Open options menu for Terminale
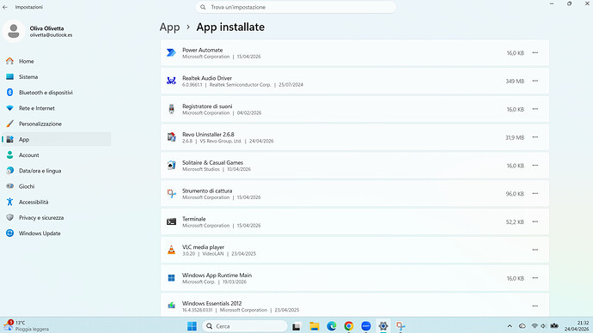Screen dimensions: 593x333 point(535,221)
